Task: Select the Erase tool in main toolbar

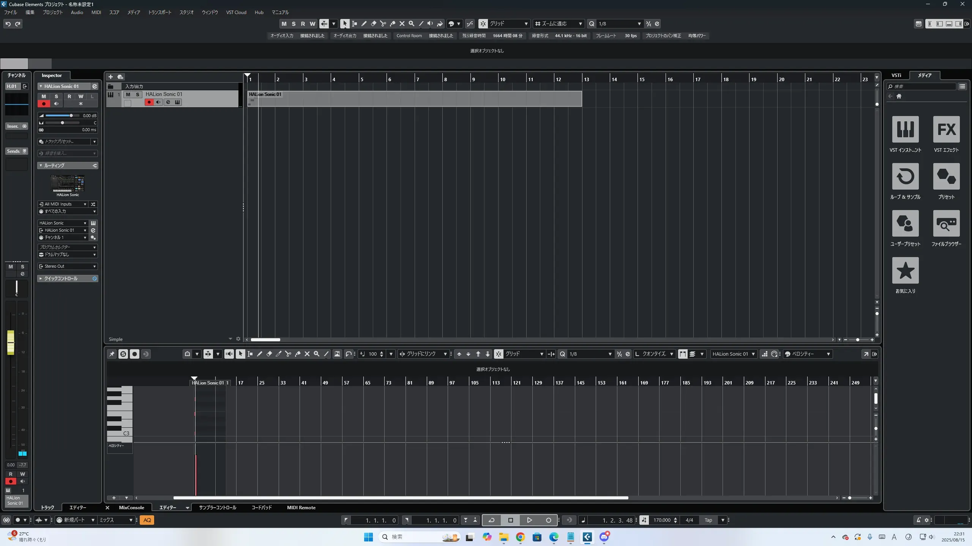Action: [373, 24]
